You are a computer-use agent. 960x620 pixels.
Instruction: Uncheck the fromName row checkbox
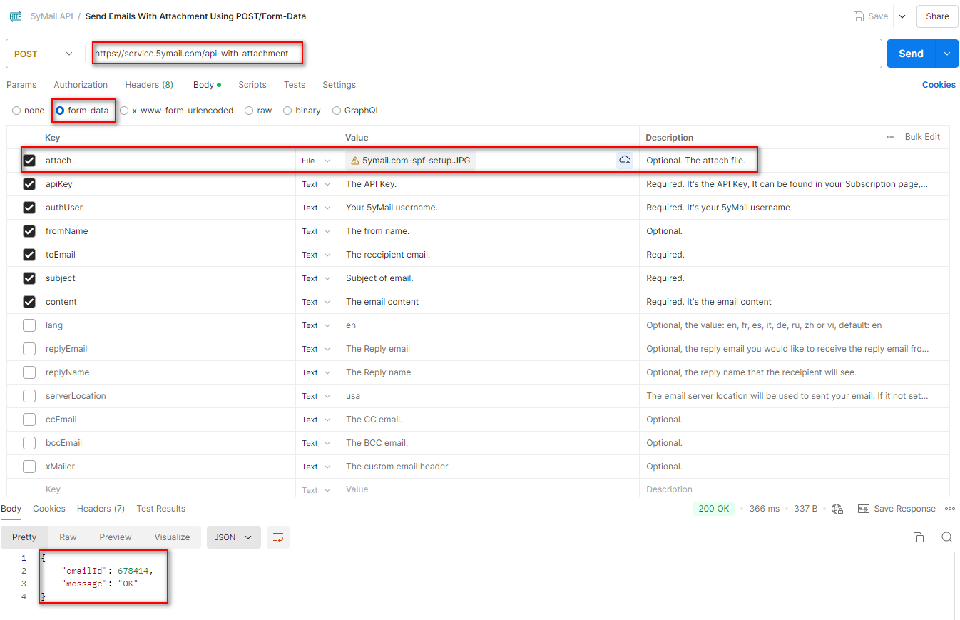tap(29, 231)
